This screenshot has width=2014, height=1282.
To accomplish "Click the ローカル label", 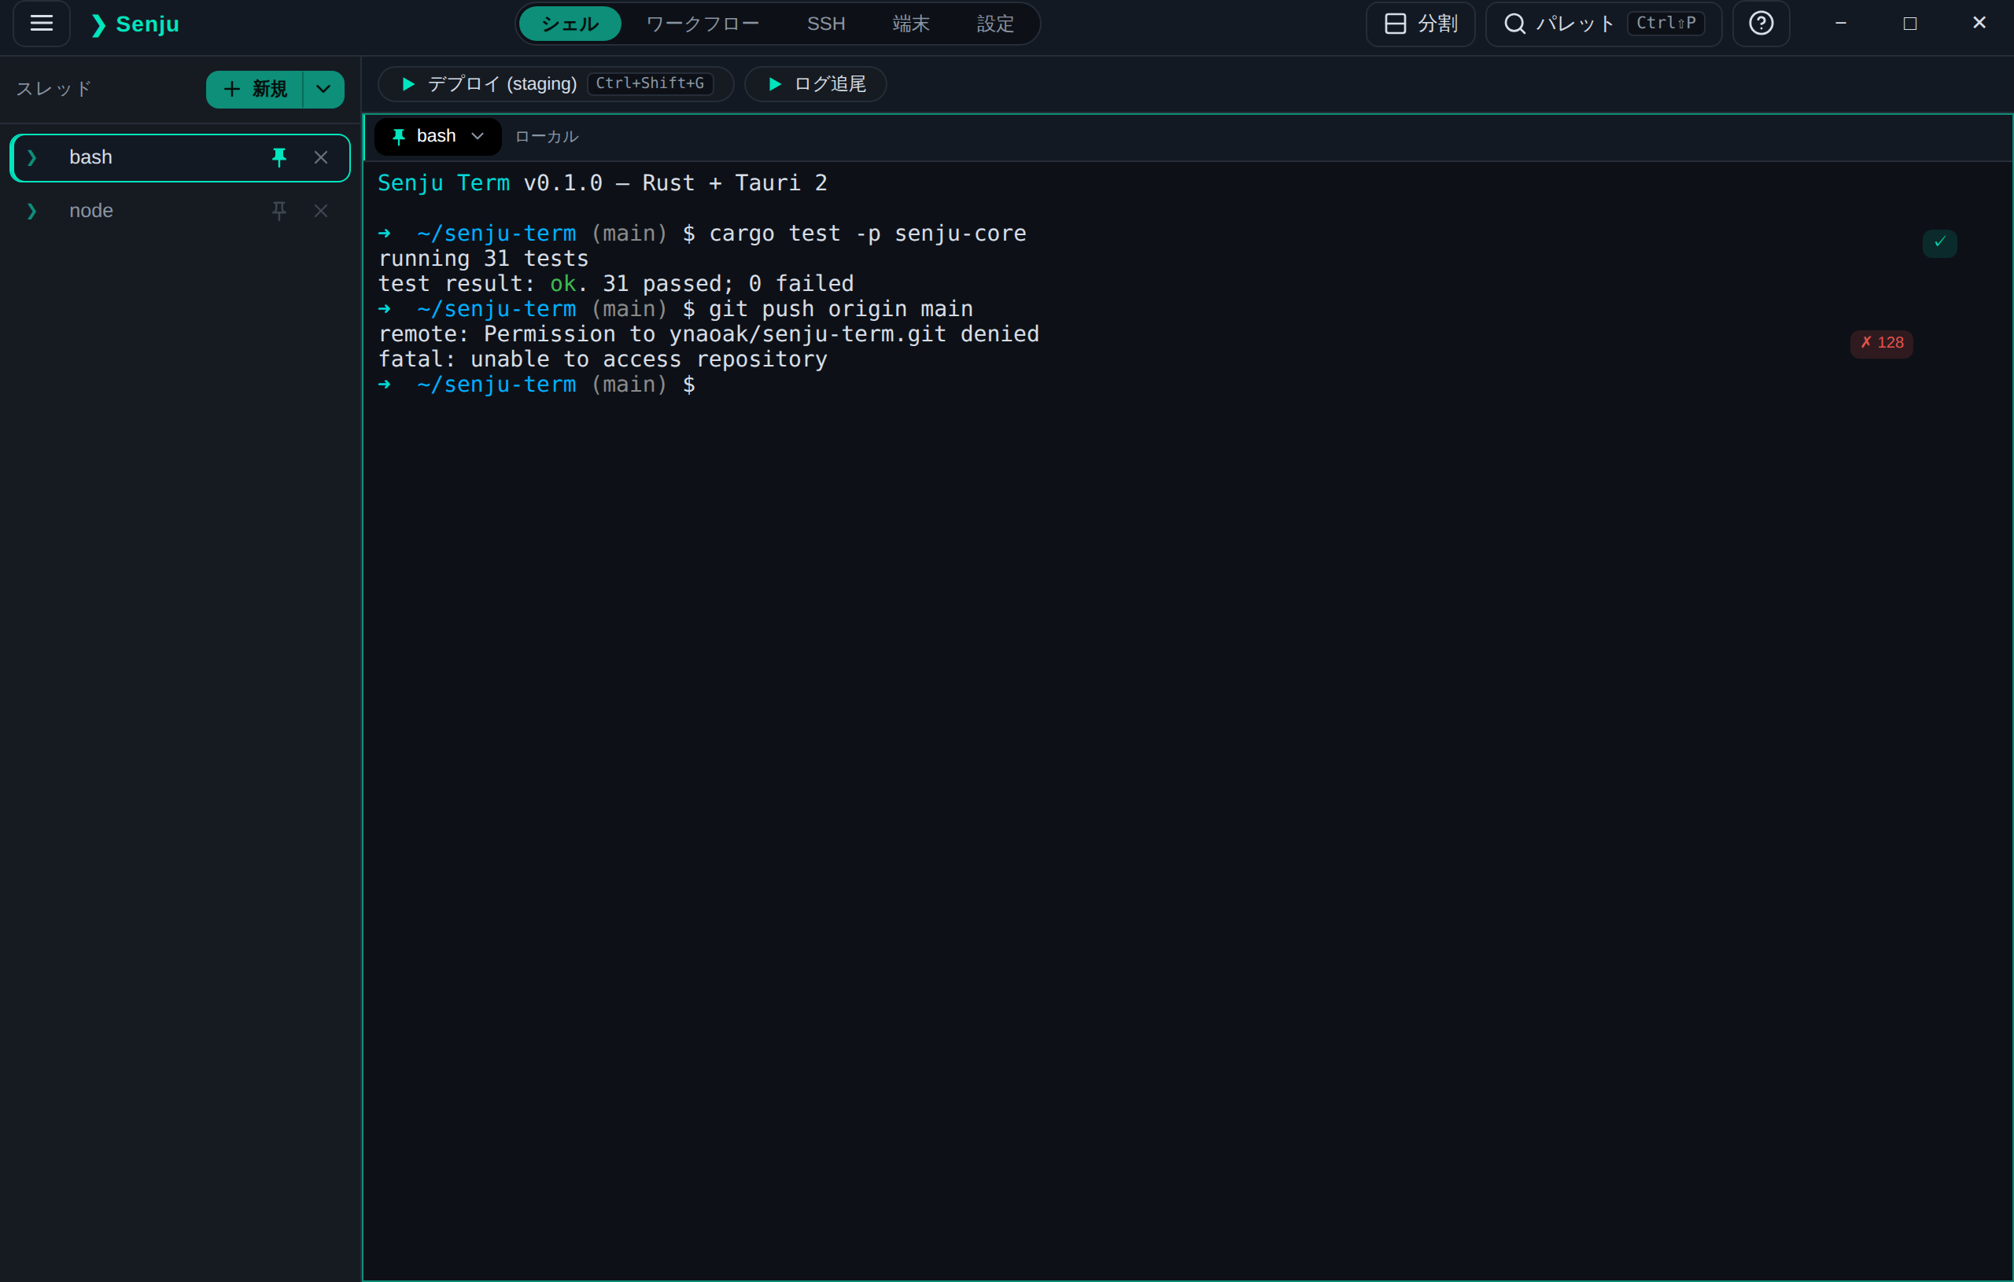I will pyautogui.click(x=547, y=136).
